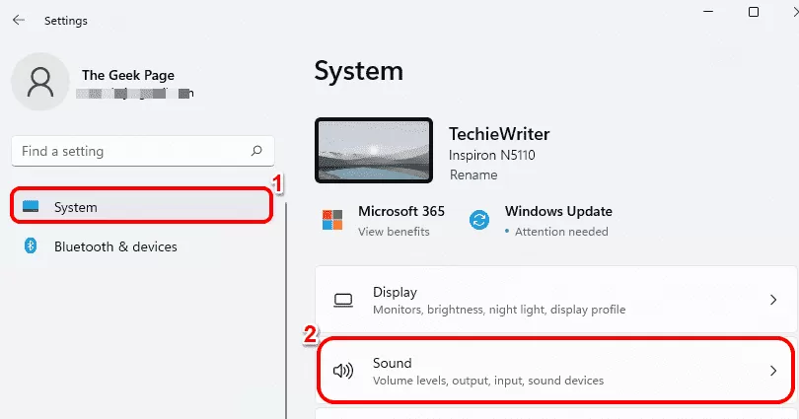Click the Rename link under TechieWriter
The width and height of the screenshot is (799, 419).
click(x=473, y=175)
